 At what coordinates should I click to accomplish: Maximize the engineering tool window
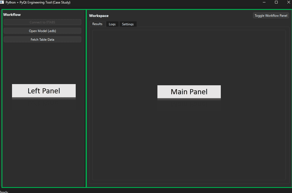[276, 2]
